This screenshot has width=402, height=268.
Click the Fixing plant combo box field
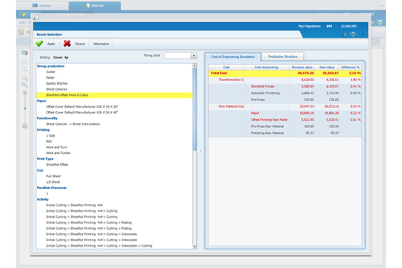click(x=177, y=55)
